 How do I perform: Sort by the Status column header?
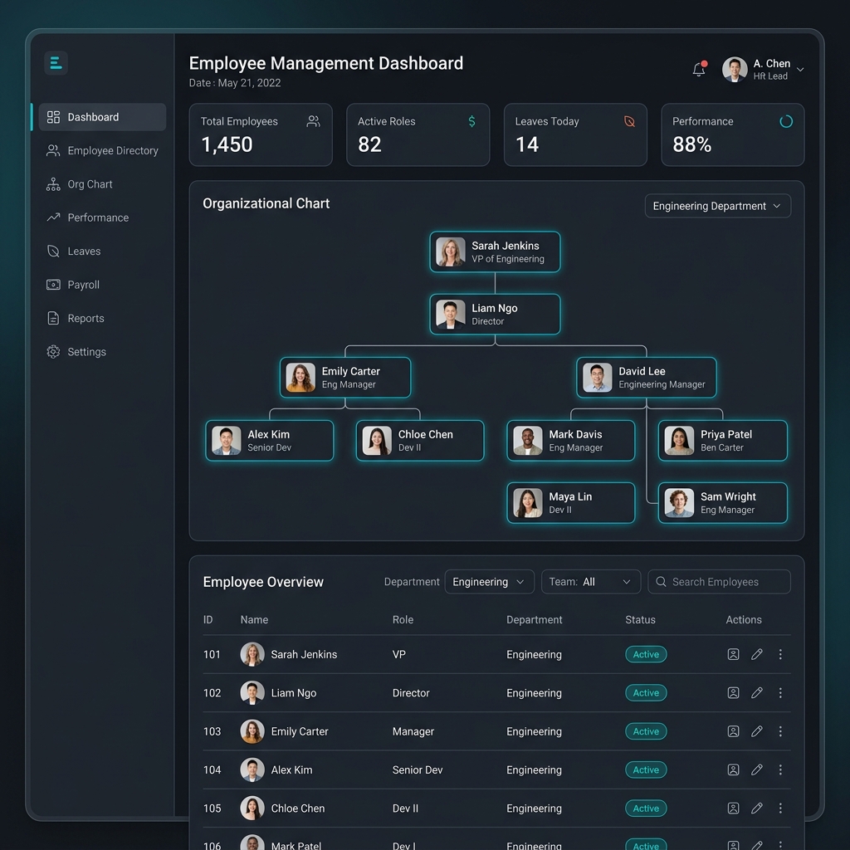coord(640,619)
